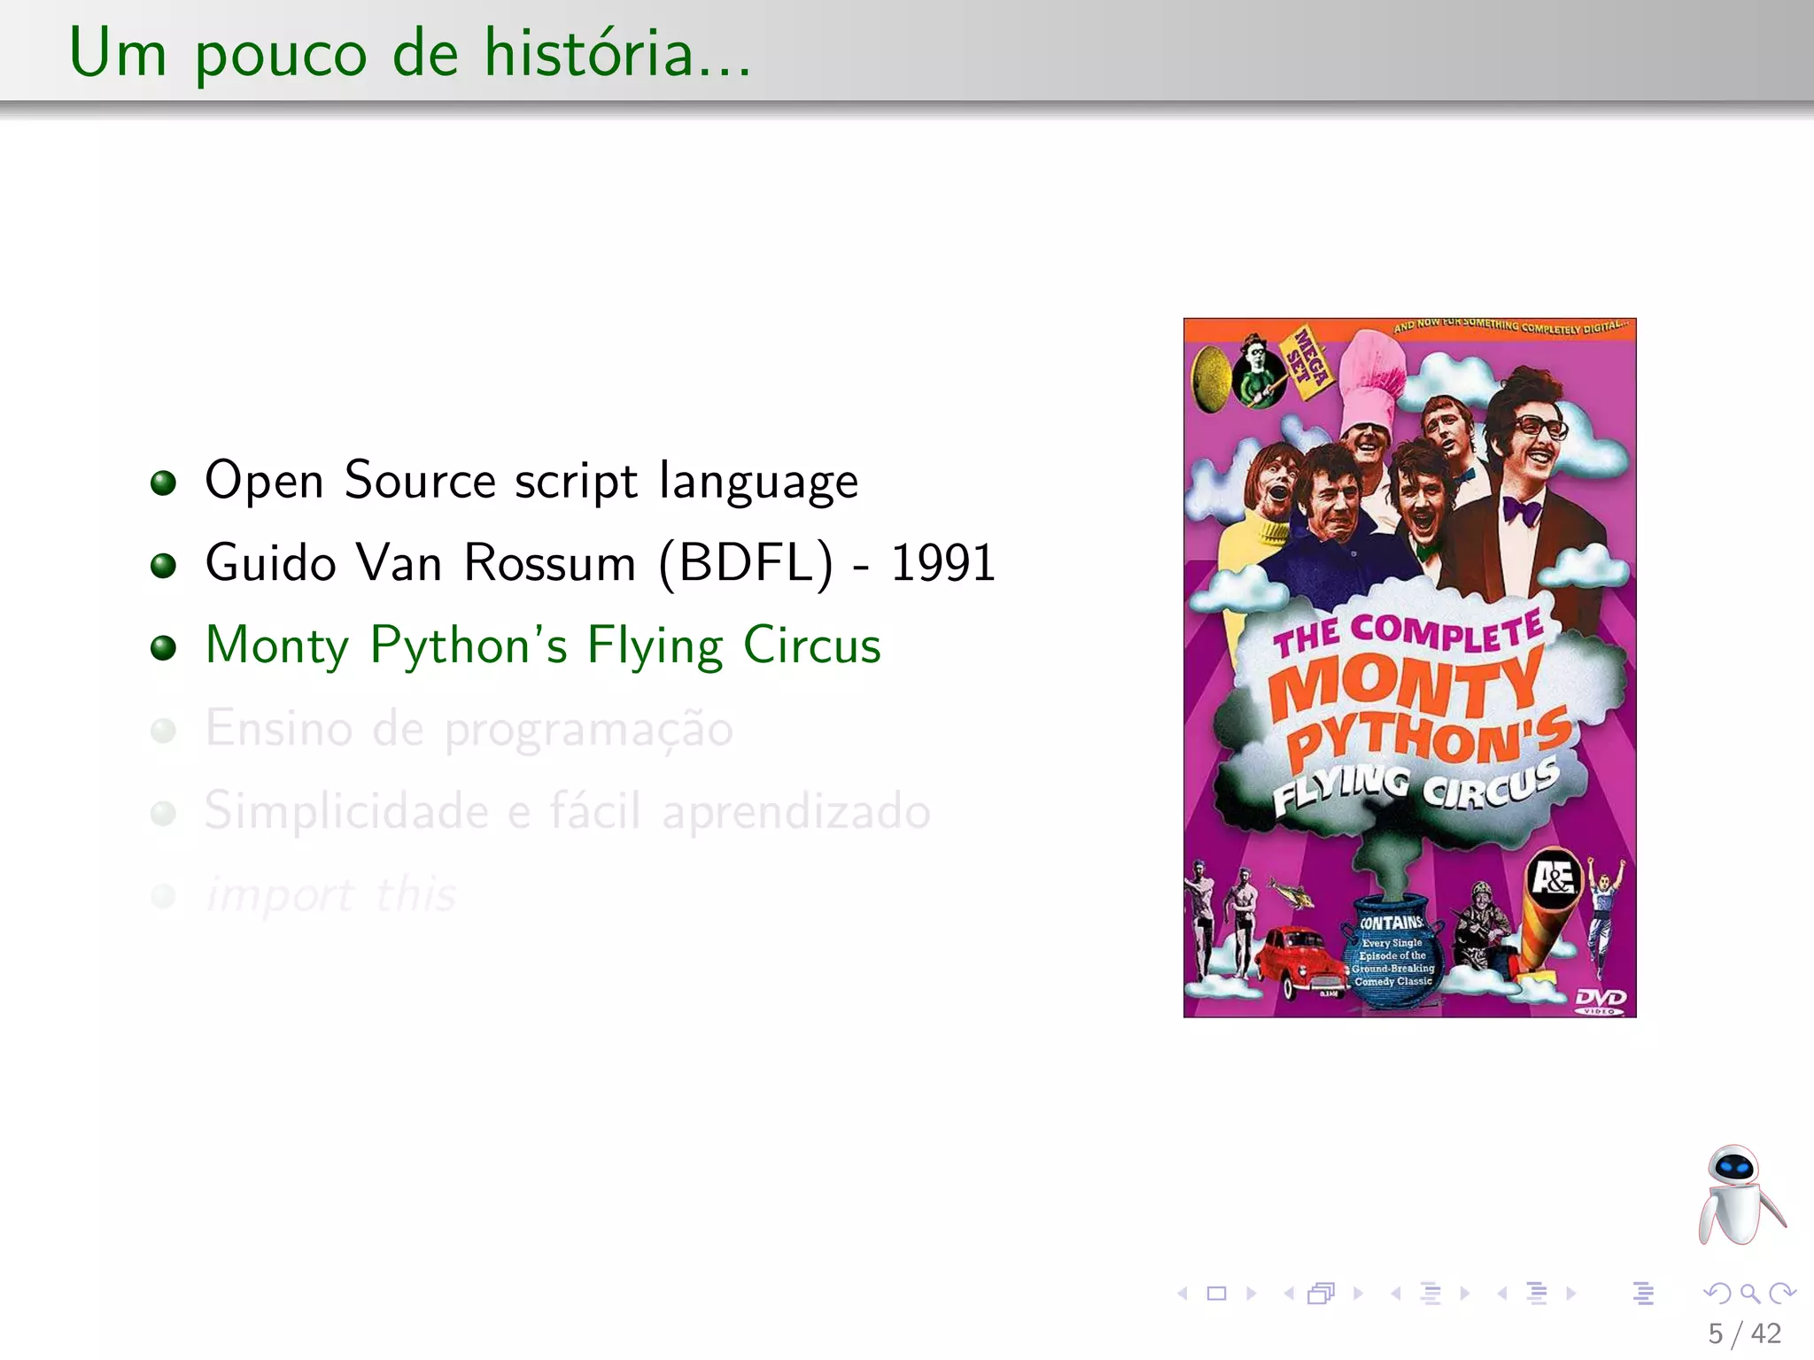Viewport: 1814px width, 1360px height.
Task: Click the go-back curved arrow icon
Action: click(1717, 1294)
